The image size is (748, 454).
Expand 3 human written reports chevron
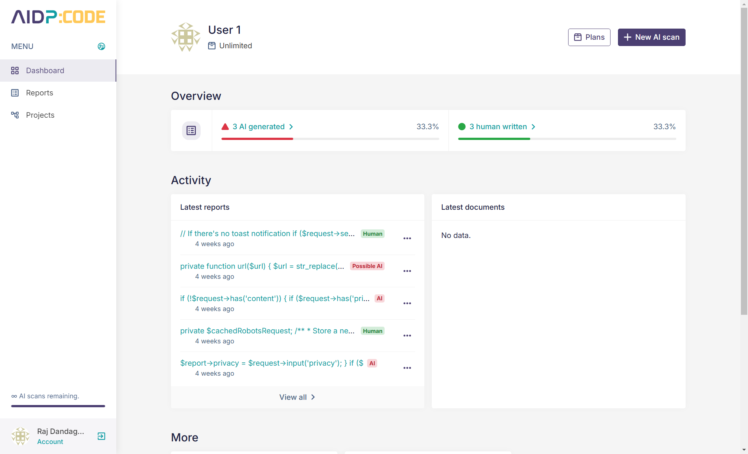533,127
